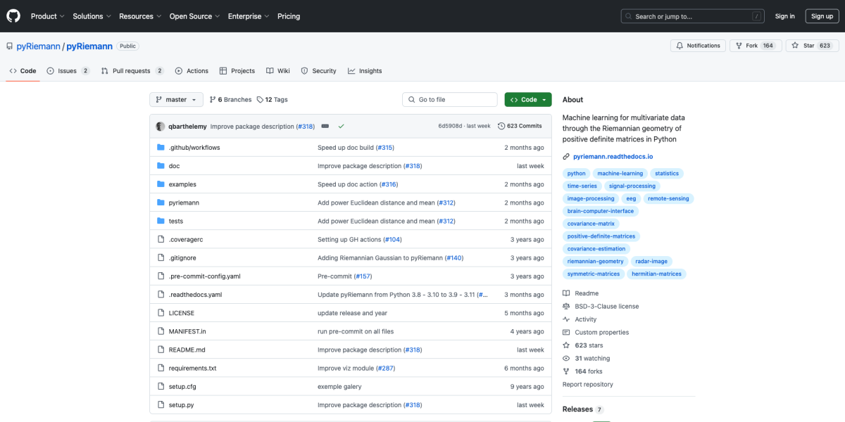Expand the master branch dropdown
This screenshot has height=422, width=845.
point(176,100)
